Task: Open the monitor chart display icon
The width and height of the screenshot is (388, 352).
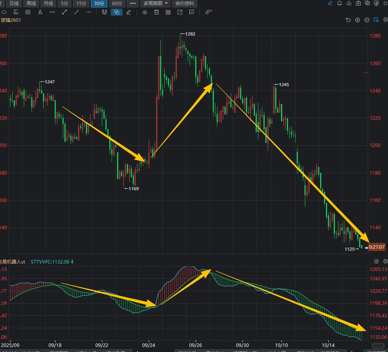Action: pyautogui.click(x=376, y=3)
